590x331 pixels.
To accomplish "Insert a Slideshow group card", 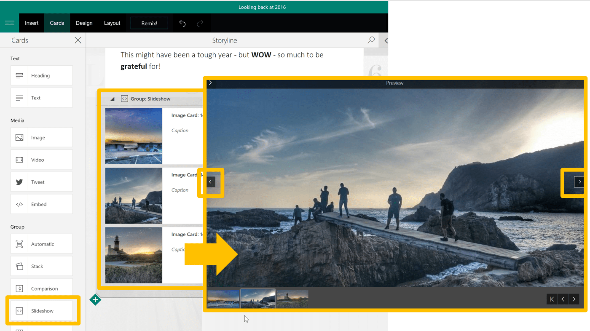I will (x=42, y=311).
